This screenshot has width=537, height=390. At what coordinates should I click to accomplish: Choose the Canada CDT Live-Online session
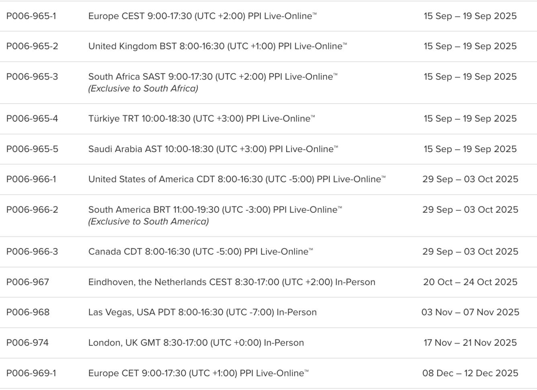[201, 252]
